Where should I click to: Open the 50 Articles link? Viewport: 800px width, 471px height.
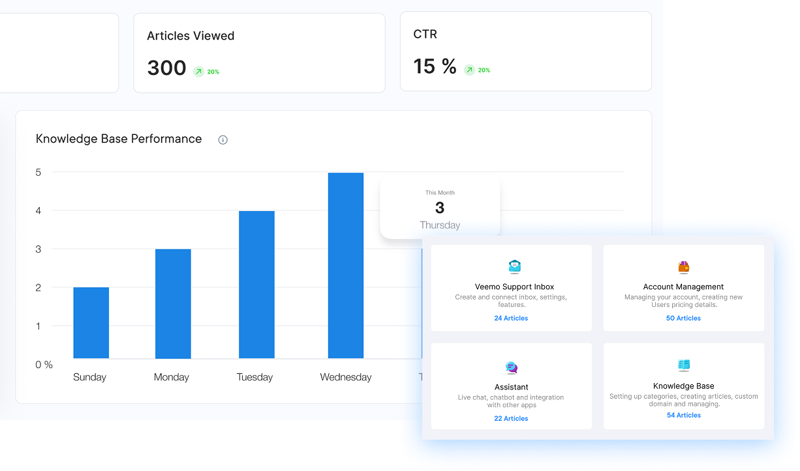(x=683, y=319)
